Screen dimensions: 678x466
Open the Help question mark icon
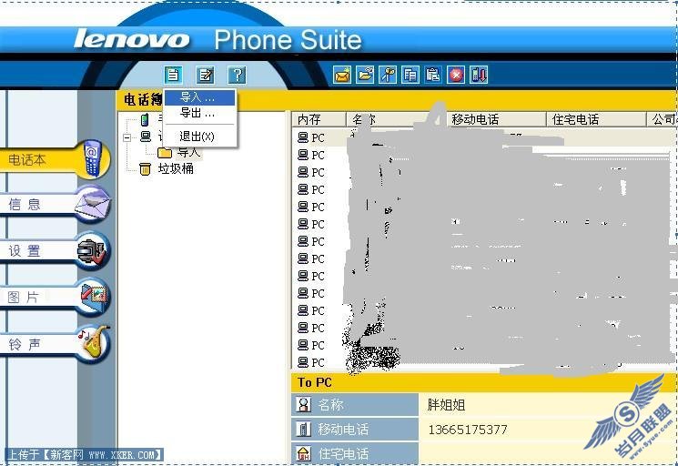coord(237,76)
